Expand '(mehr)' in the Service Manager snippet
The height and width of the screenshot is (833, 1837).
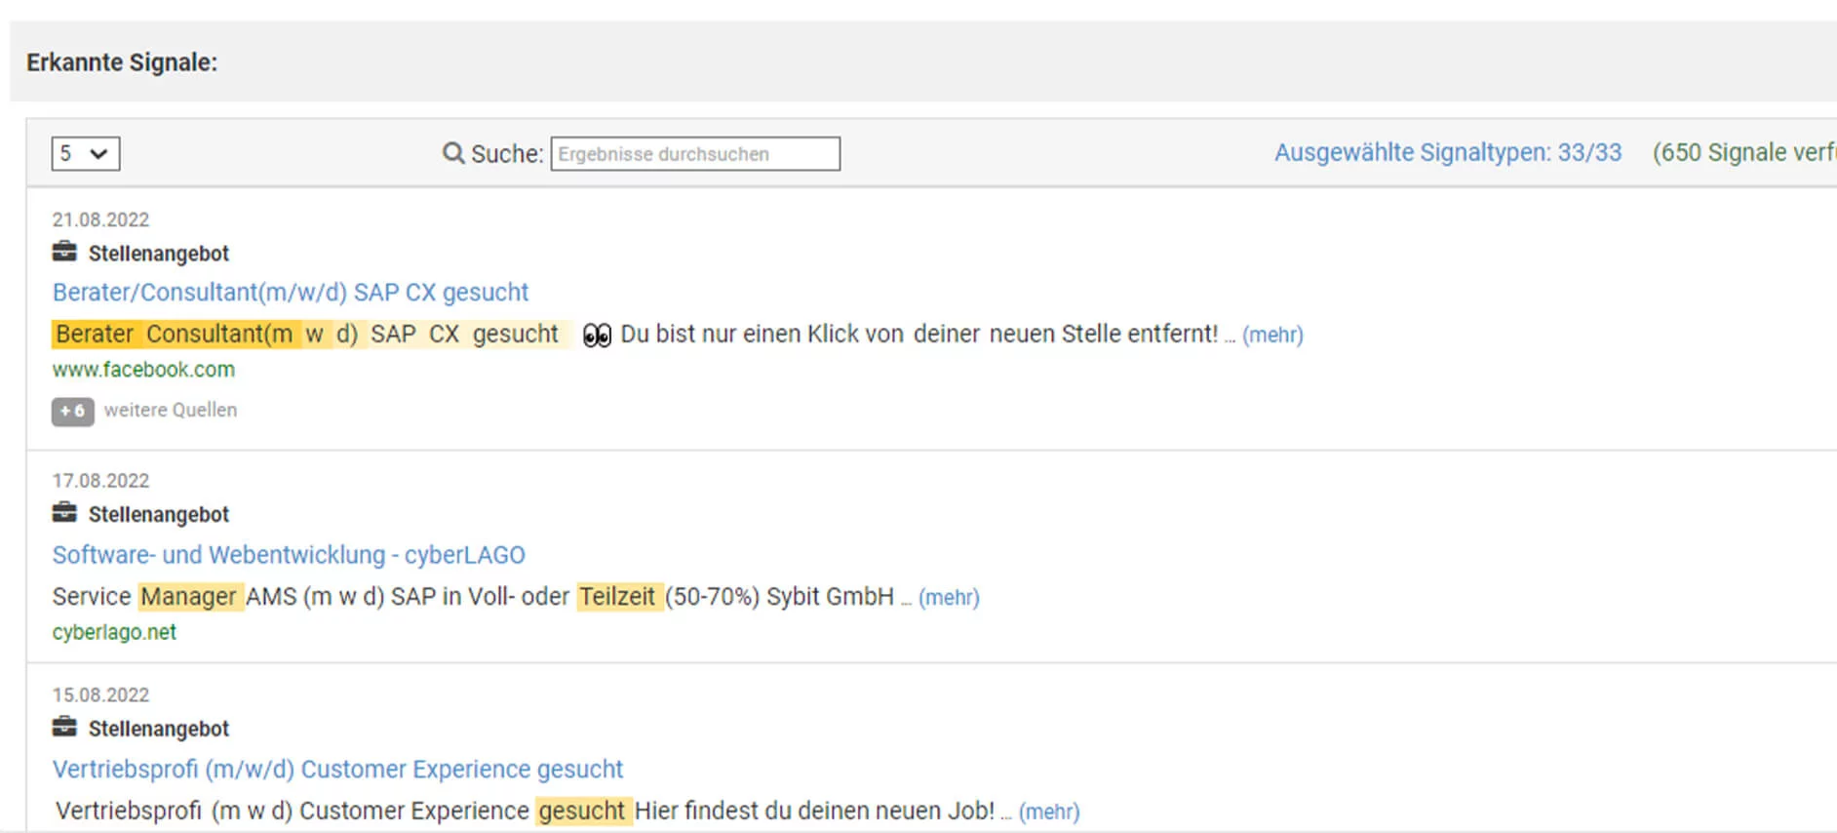(x=949, y=598)
